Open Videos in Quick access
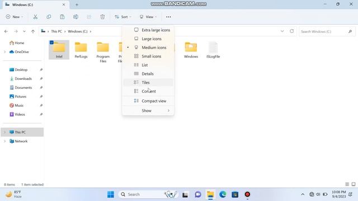 17,114
